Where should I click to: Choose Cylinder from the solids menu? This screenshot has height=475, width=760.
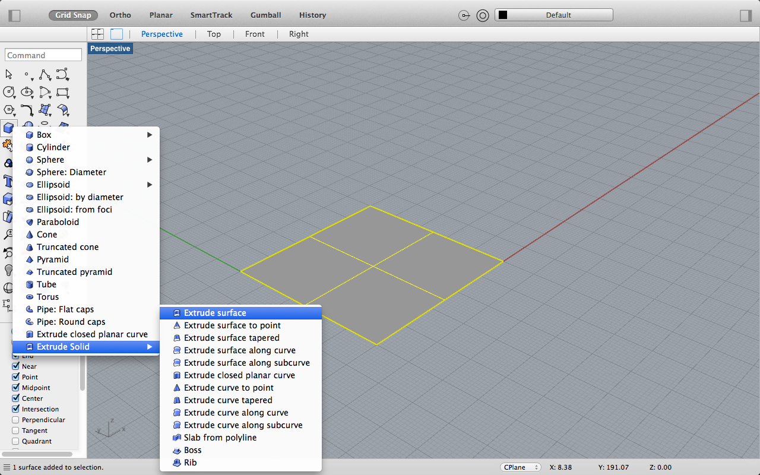click(x=86, y=147)
